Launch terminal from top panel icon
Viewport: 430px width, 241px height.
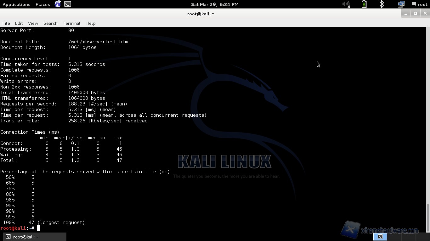(x=68, y=4)
